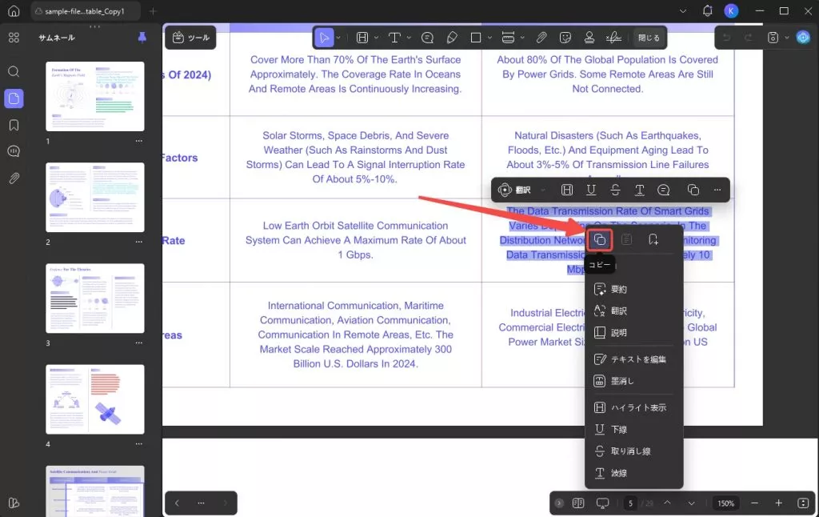Choose 要約 from the context menu
This screenshot has width=819, height=517.
tap(633, 289)
